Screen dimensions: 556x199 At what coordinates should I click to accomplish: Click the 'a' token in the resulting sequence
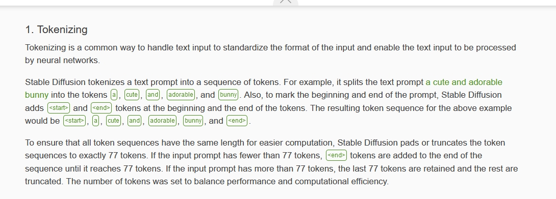click(x=95, y=121)
